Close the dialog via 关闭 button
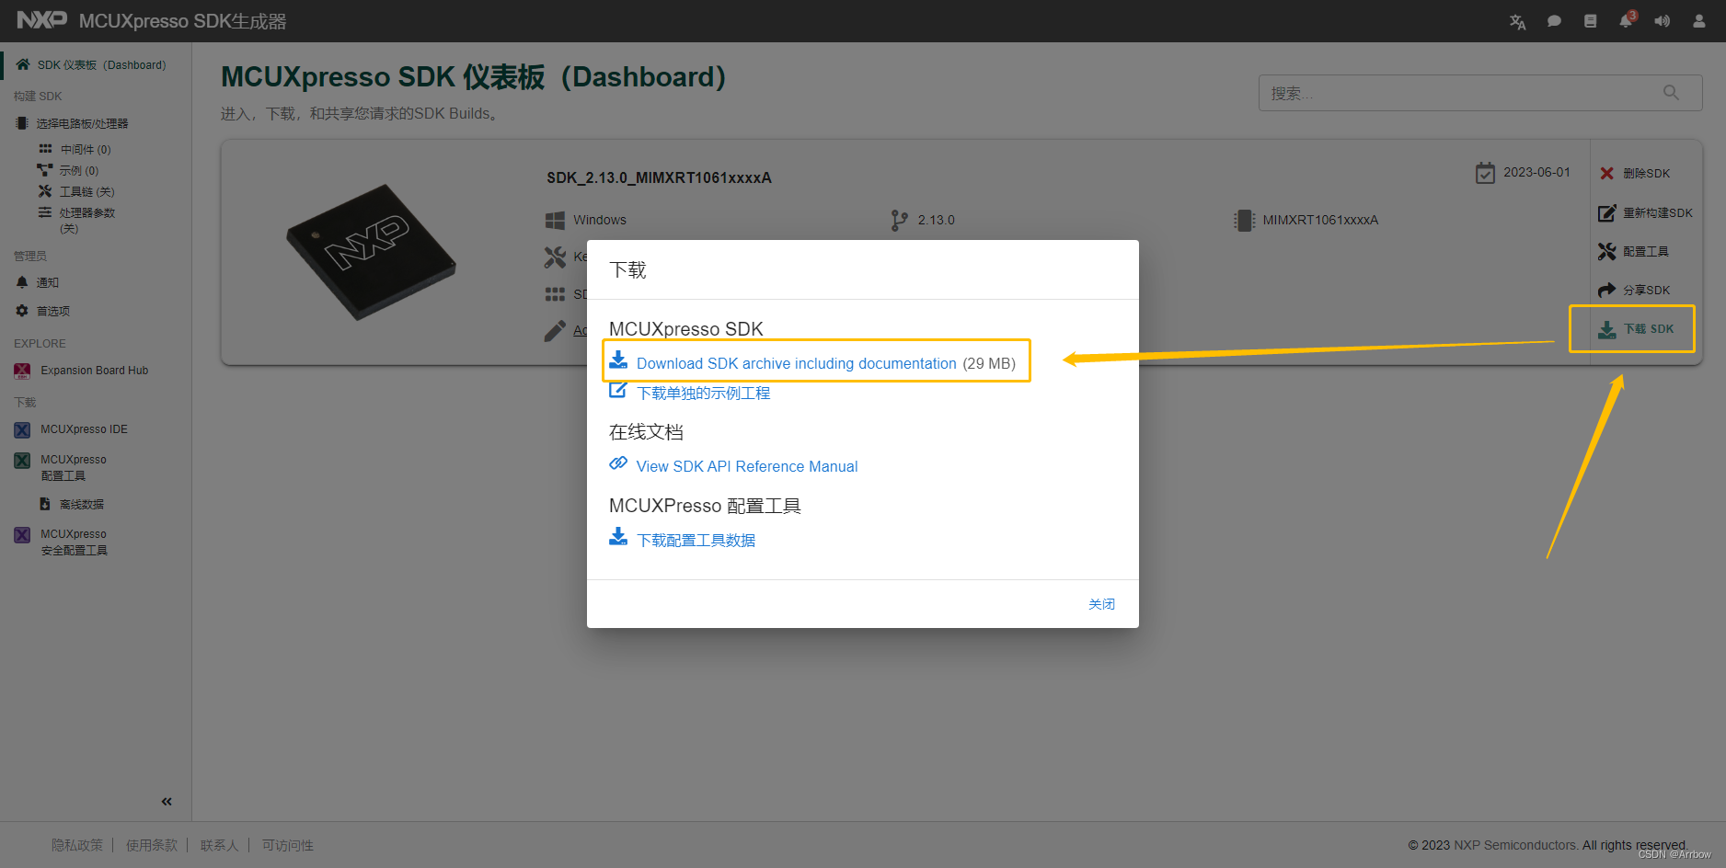The width and height of the screenshot is (1726, 868). (1101, 604)
